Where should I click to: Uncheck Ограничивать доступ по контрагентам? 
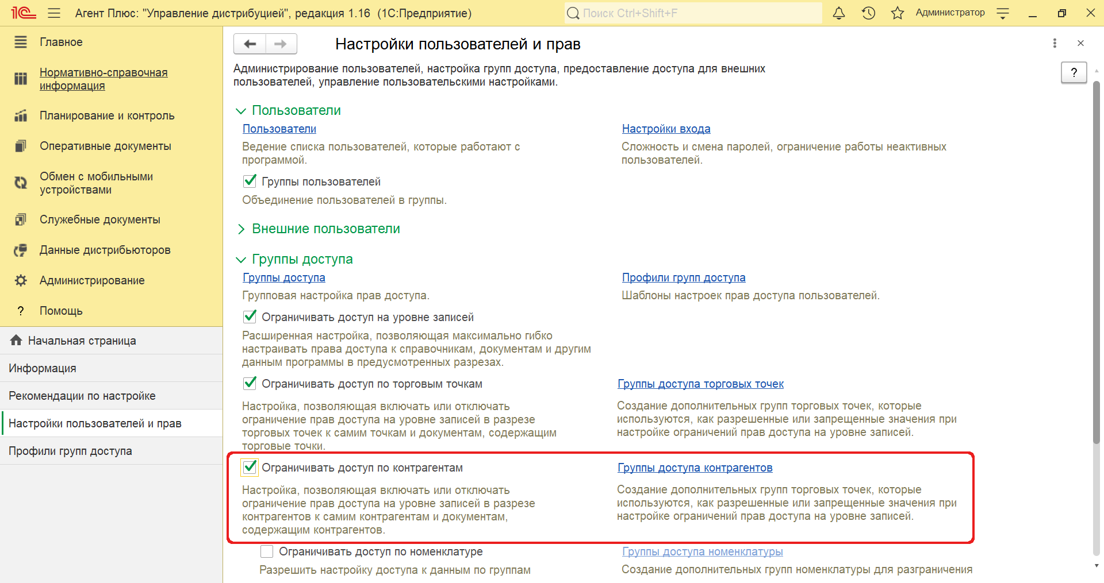point(250,467)
